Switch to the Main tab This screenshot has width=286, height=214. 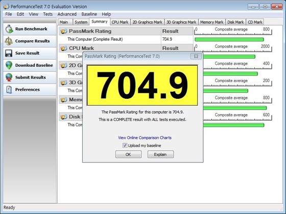(x=65, y=22)
